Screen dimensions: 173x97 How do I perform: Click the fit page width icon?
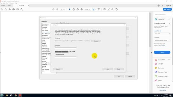[x=94, y=9]
